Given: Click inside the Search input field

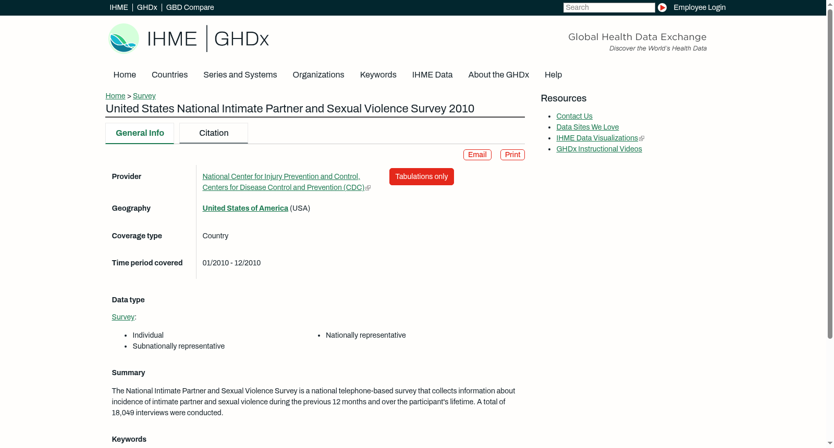Looking at the screenshot, I should point(609,7).
